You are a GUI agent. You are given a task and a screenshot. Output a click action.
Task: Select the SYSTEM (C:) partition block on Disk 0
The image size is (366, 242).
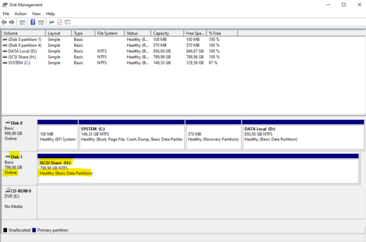[131, 134]
